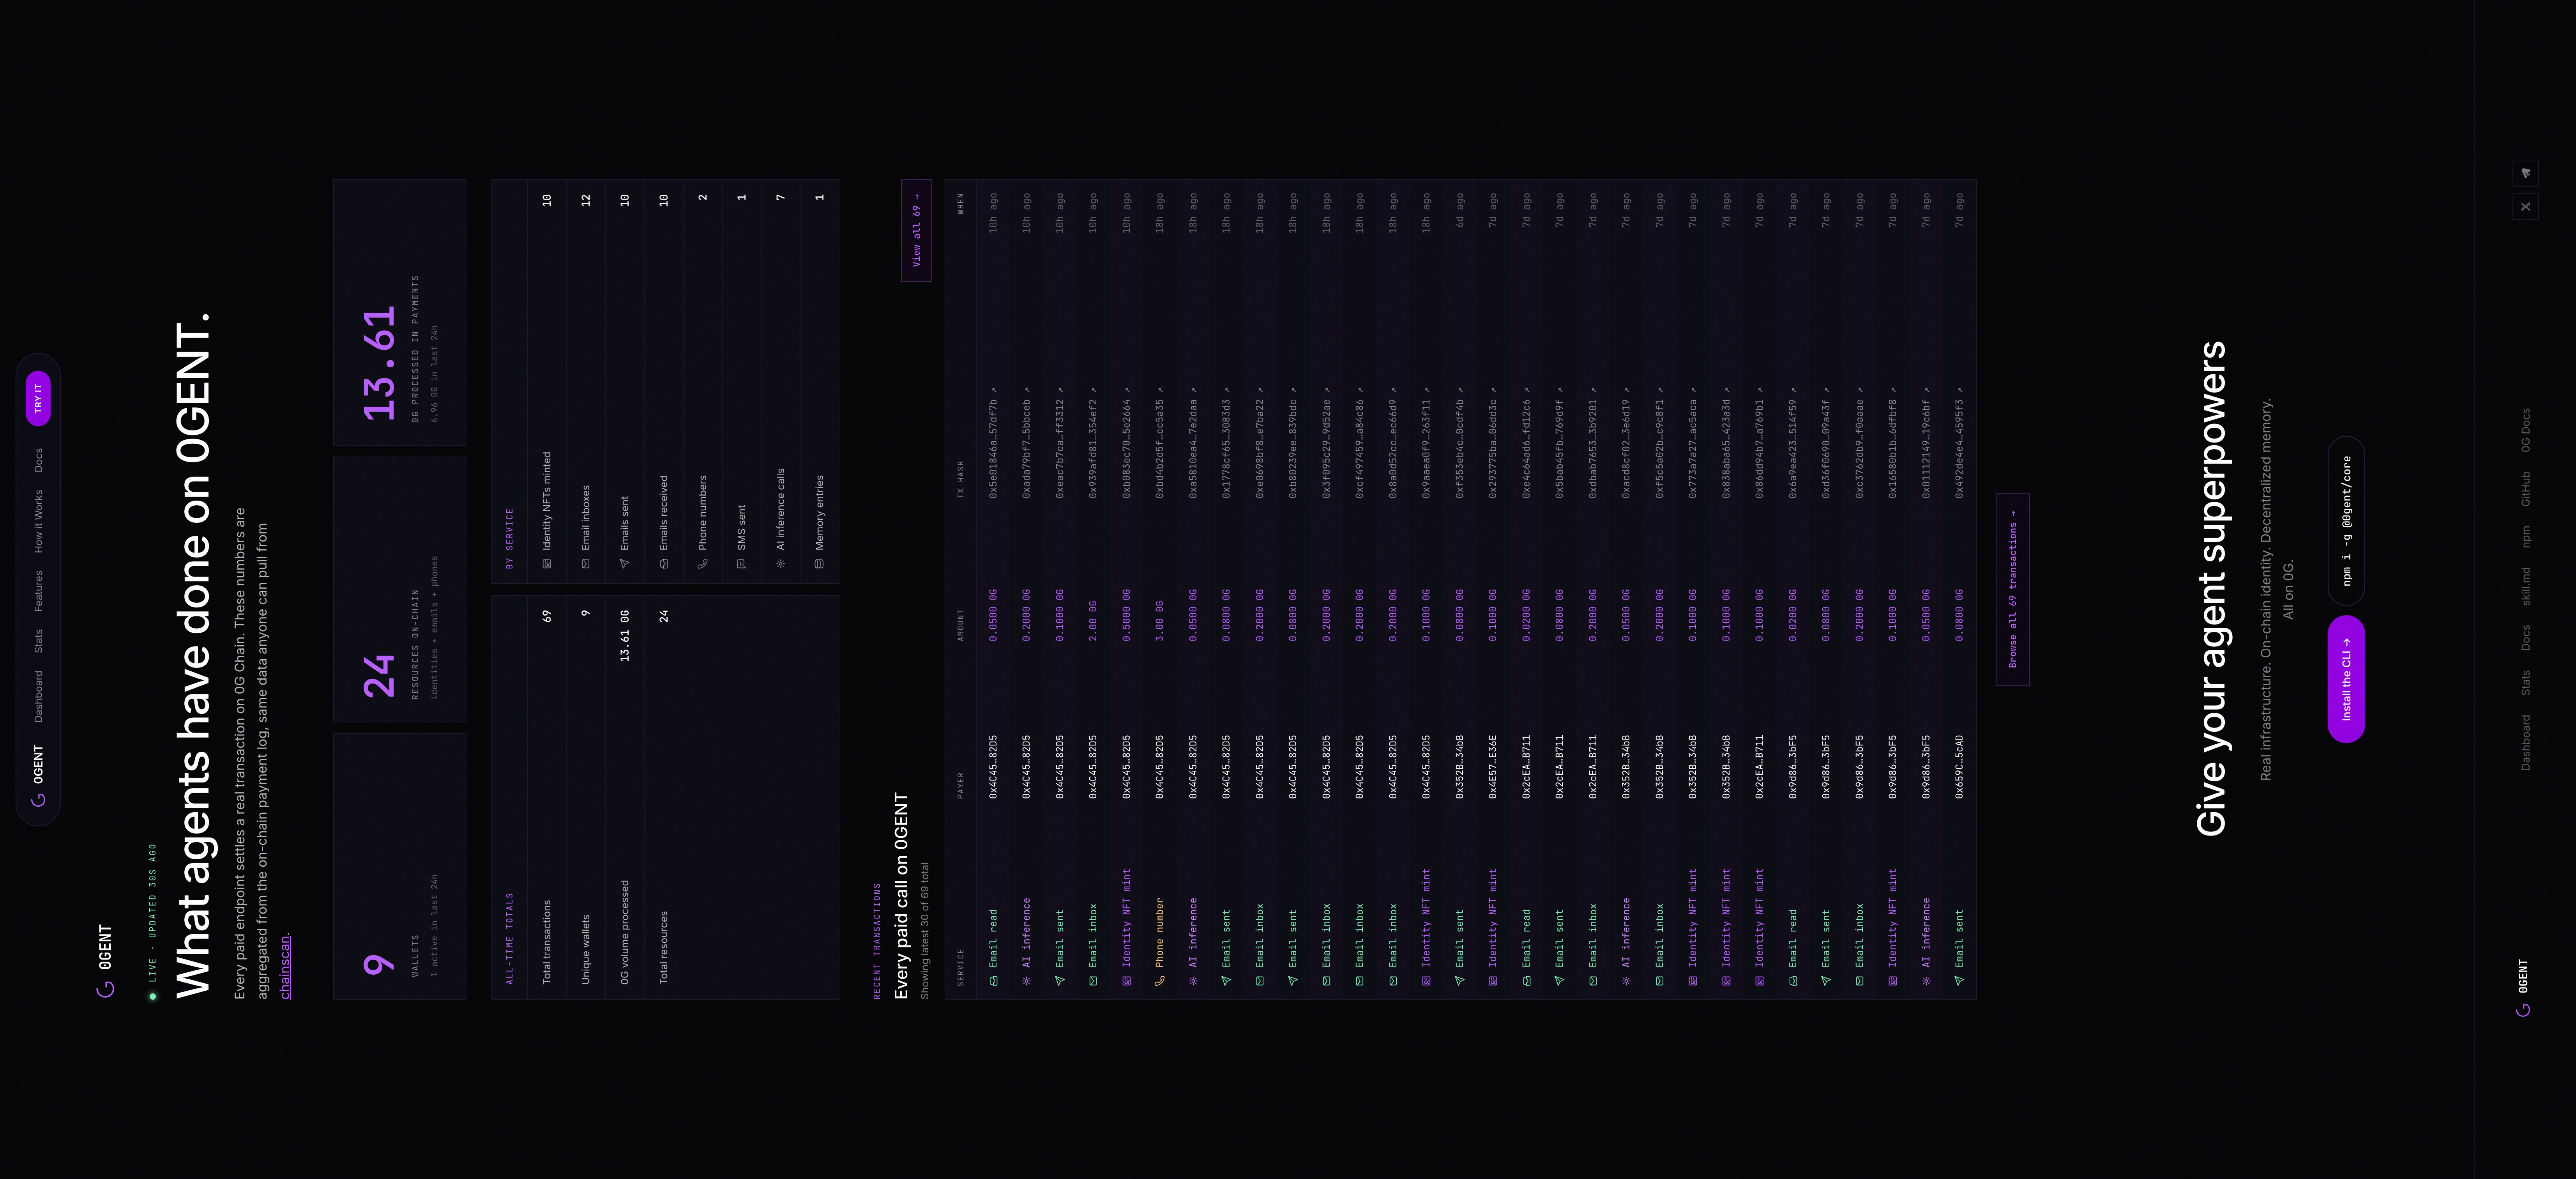
Task: Click the purple TRY IT button
Action: point(38,398)
